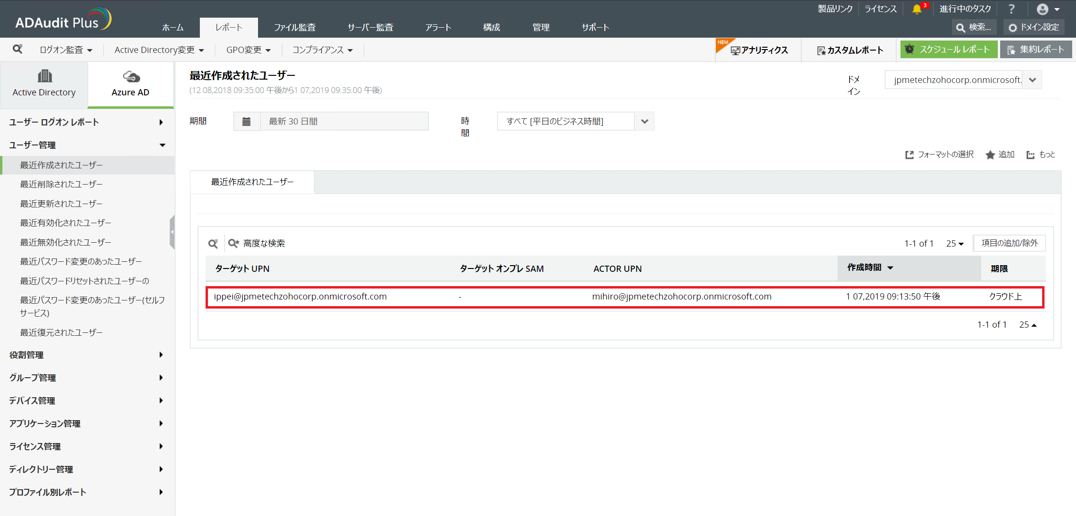Open the アナリティクス view

pyautogui.click(x=759, y=50)
